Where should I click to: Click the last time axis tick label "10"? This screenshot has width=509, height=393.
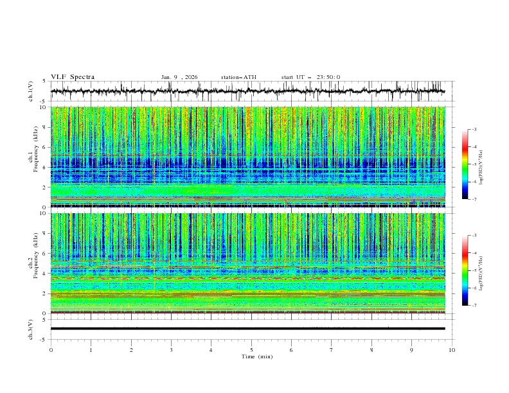click(452, 350)
